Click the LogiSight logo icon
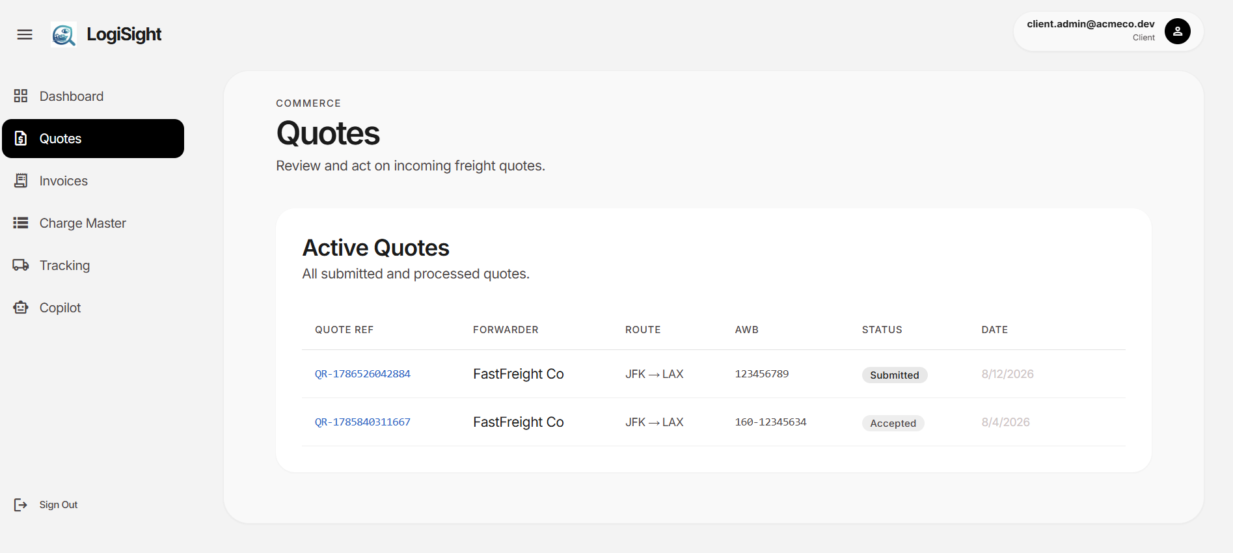 (64, 34)
